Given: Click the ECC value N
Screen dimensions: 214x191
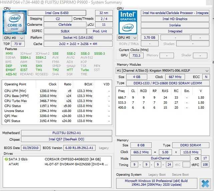Looking at the screenshot, I should click(x=206, y=77).
